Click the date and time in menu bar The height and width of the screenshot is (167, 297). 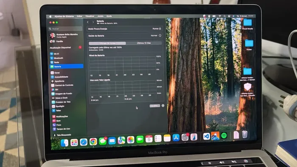tap(245, 16)
